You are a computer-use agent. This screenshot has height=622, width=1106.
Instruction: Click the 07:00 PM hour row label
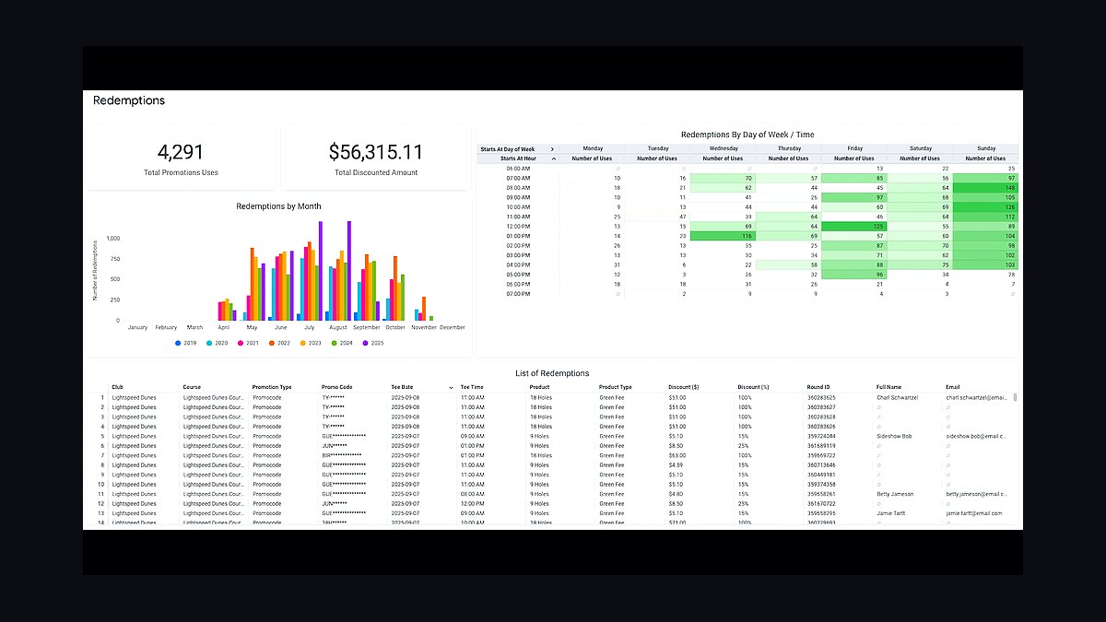click(517, 294)
